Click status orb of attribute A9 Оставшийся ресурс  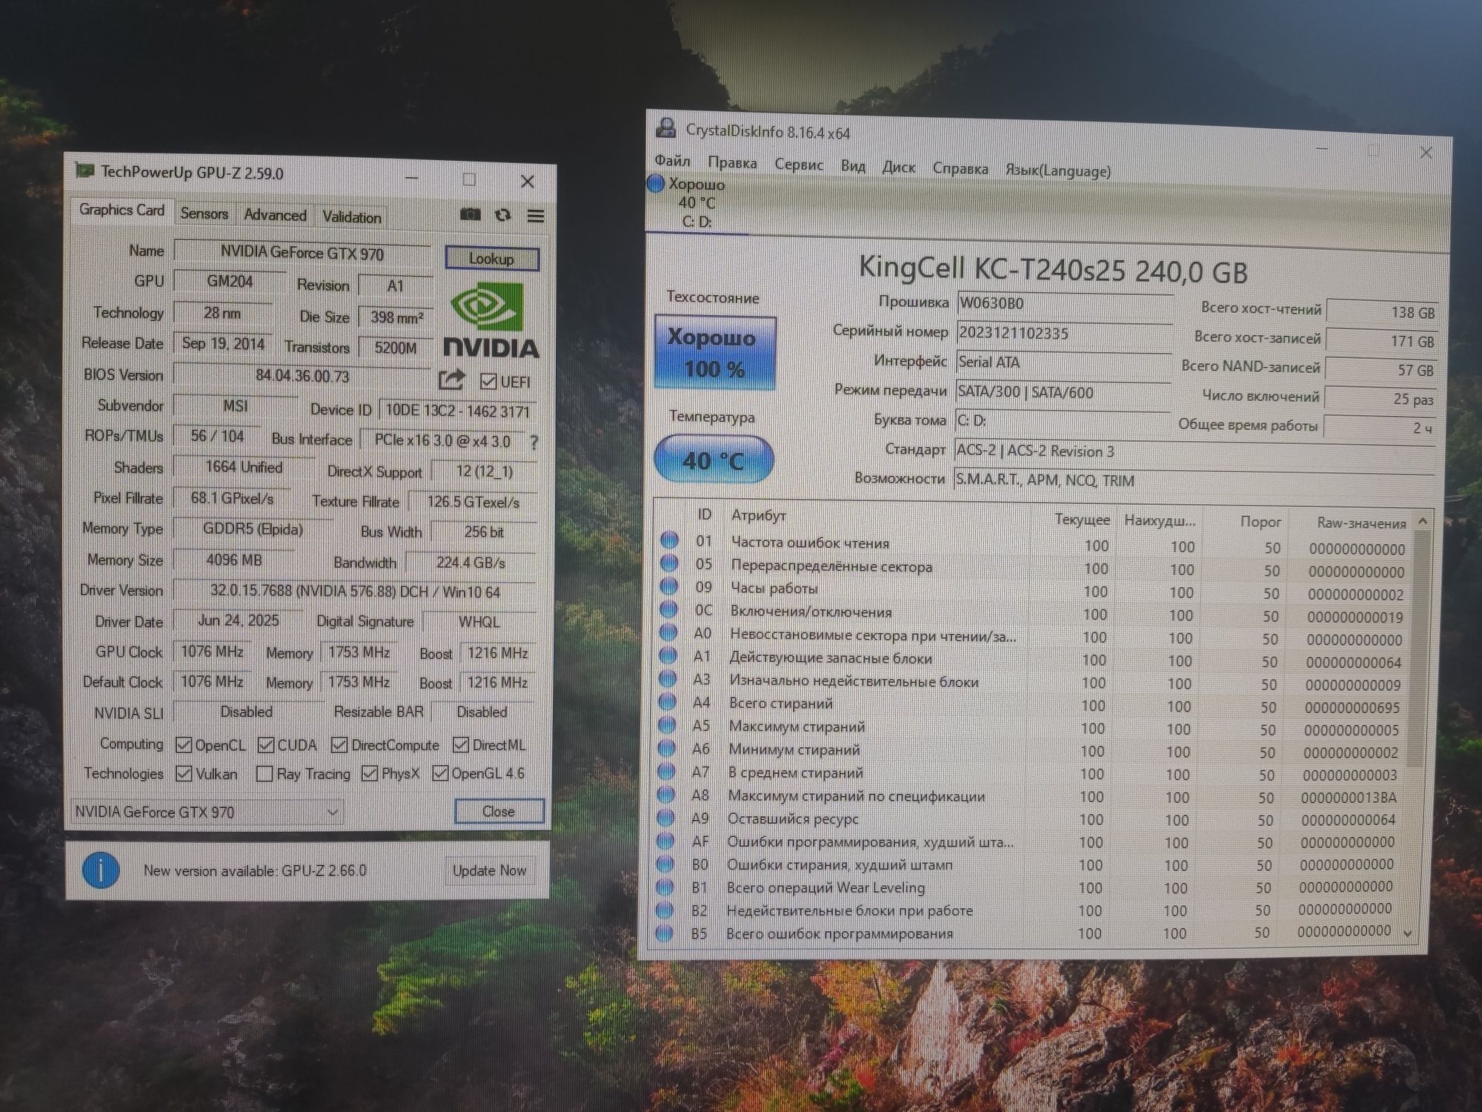pos(666,817)
